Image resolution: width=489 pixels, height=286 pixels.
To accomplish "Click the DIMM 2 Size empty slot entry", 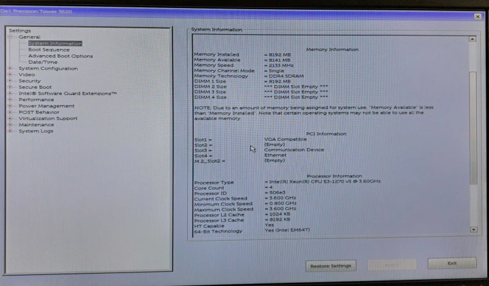I will coord(296,86).
